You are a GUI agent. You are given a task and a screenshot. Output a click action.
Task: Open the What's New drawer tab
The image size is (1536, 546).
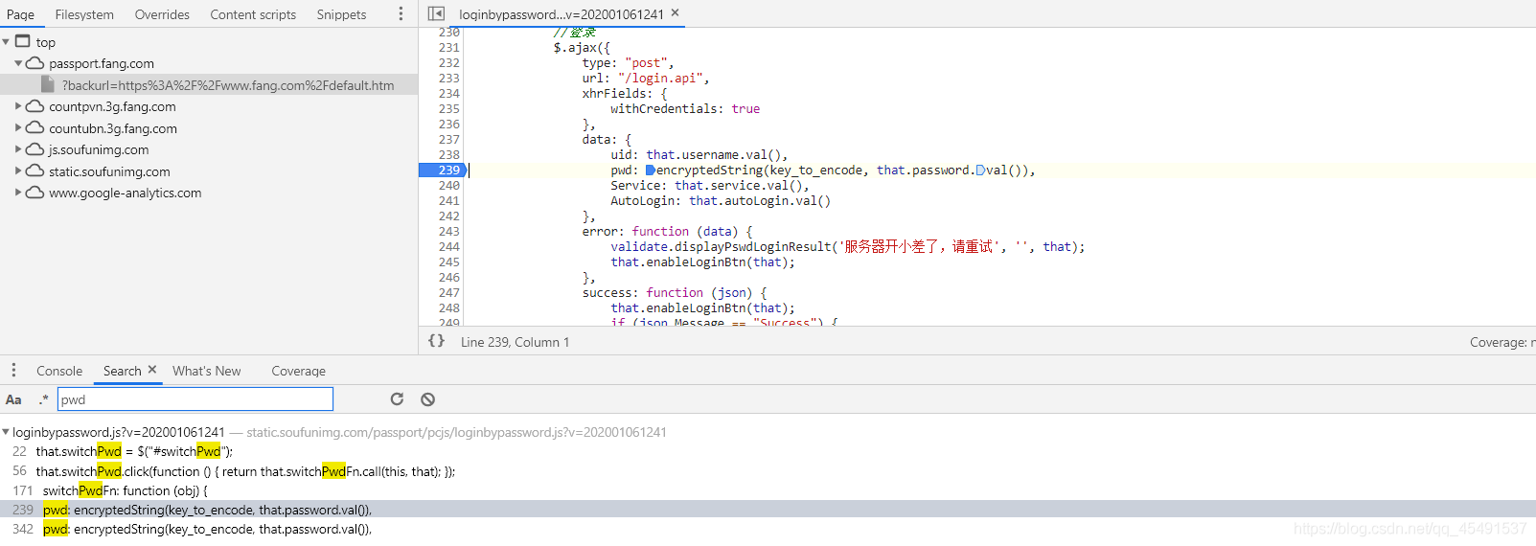207,371
